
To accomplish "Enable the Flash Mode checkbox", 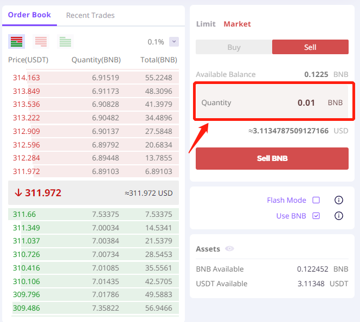I will tap(316, 200).
